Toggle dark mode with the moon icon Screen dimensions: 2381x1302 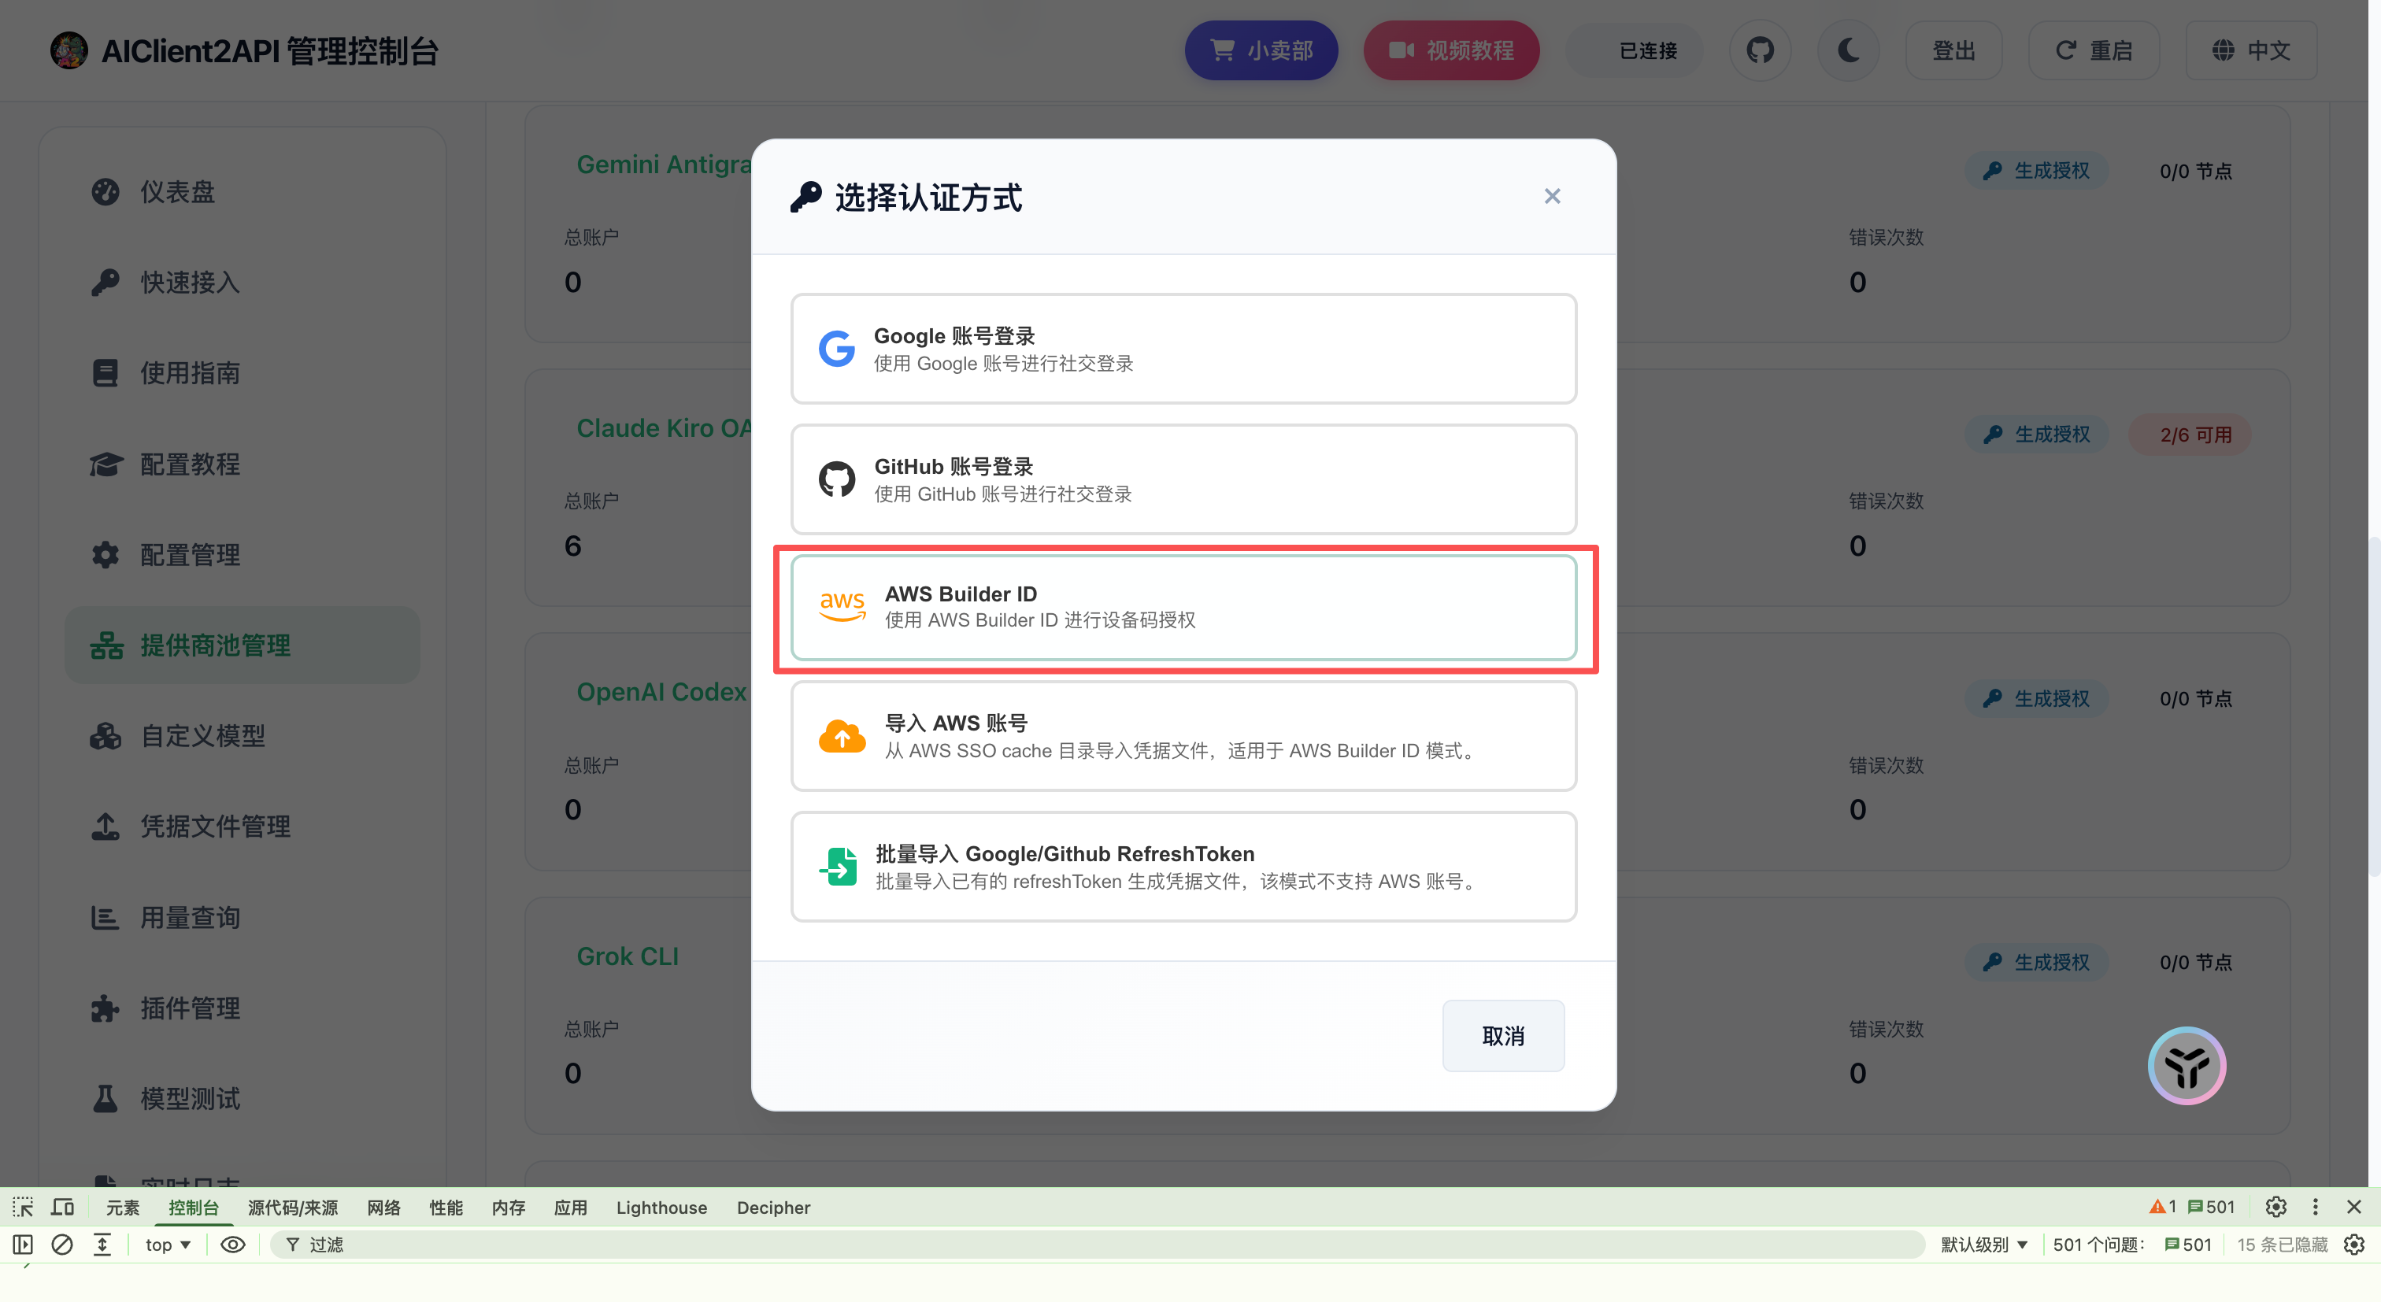coord(1848,50)
